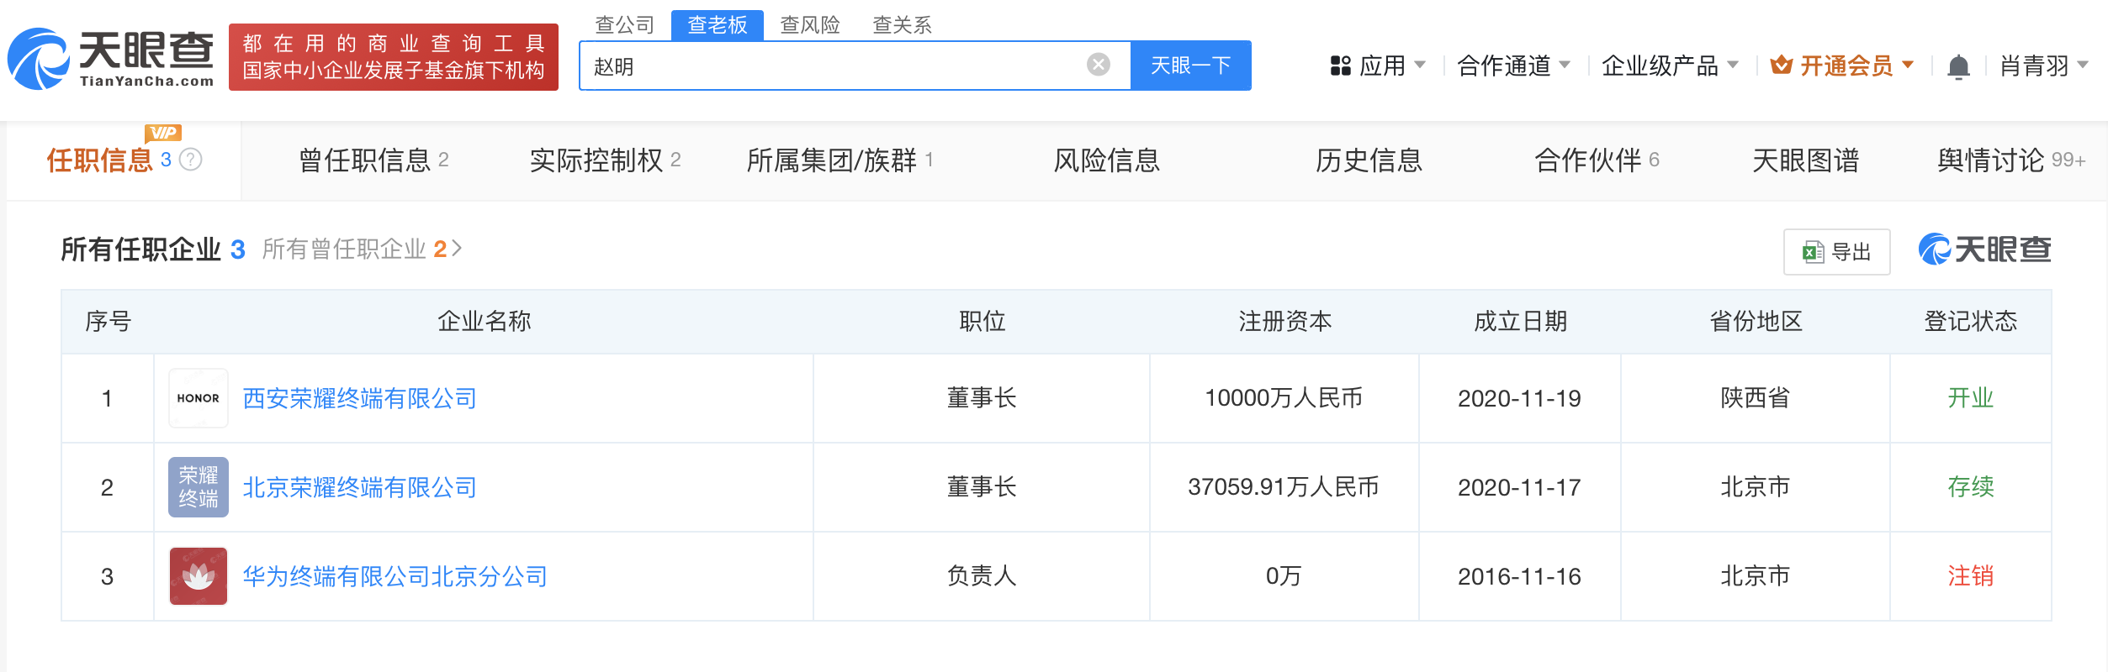The height and width of the screenshot is (672, 2108).
Task: Open the notification bell
Action: (1958, 66)
